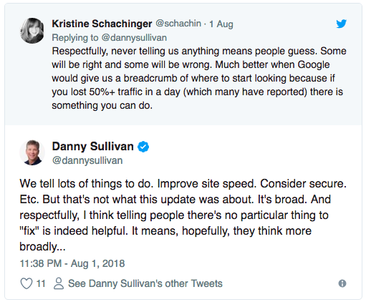Image resolution: width=366 pixels, height=302 pixels.
Task: Open Kristine Schachinger's profile photo
Action: coord(32,31)
